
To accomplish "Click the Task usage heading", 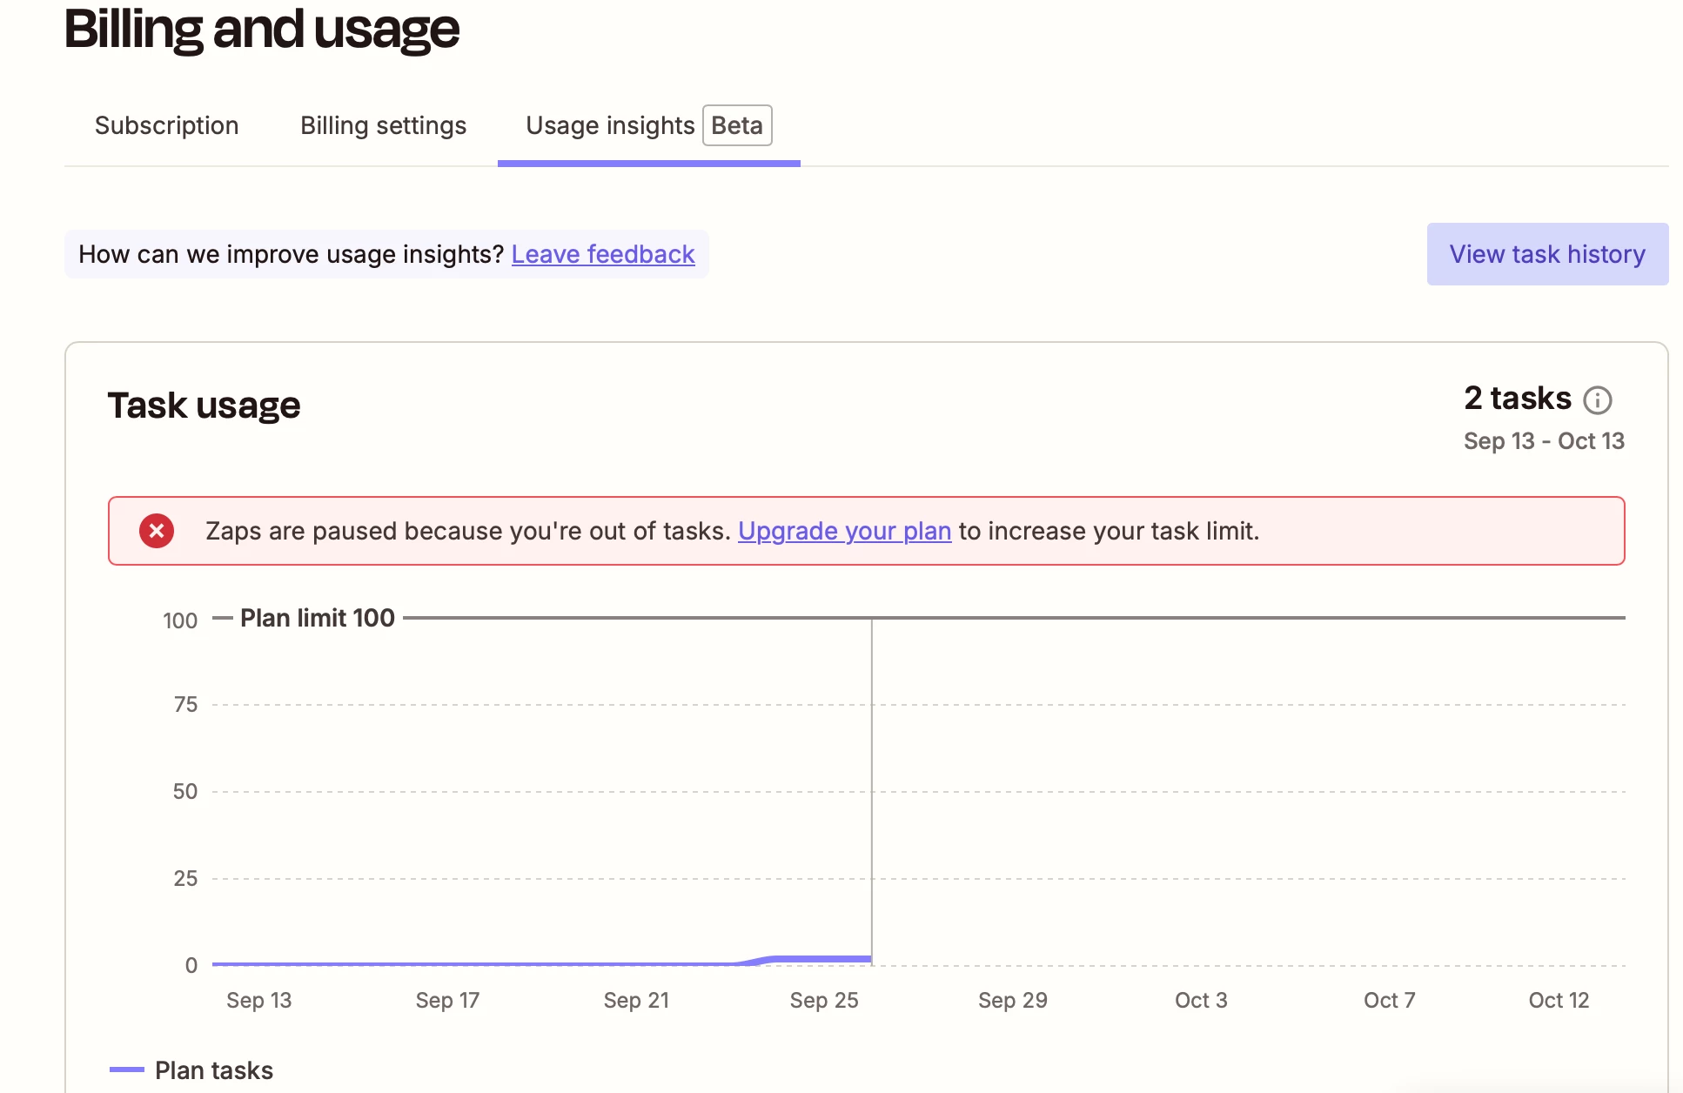I will click(204, 406).
